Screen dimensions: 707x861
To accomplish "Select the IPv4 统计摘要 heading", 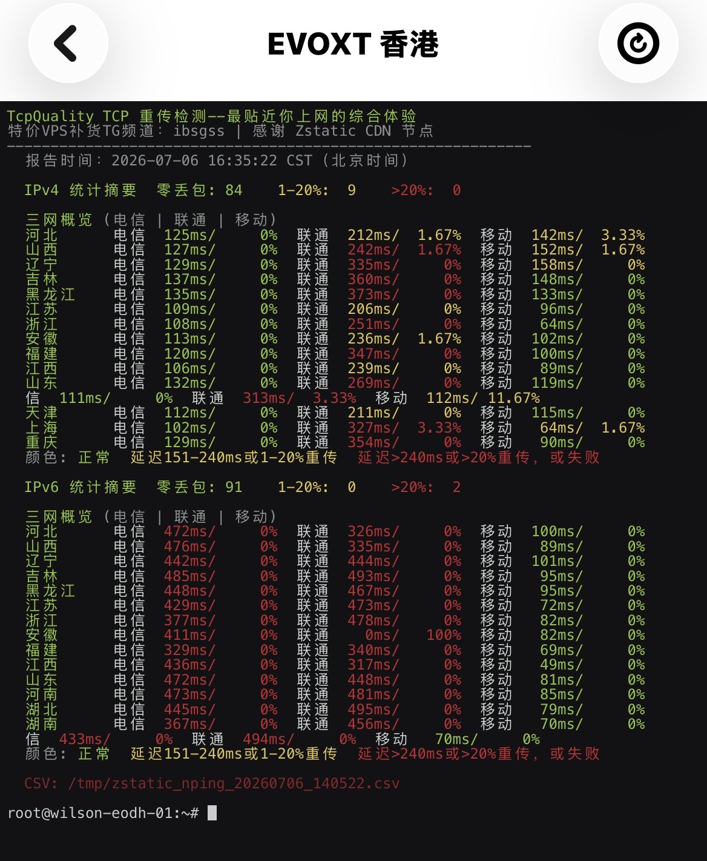I will 81,190.
